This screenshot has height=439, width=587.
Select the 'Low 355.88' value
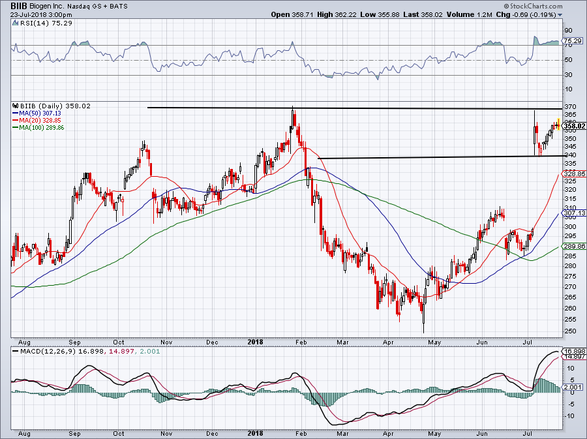(x=380, y=14)
